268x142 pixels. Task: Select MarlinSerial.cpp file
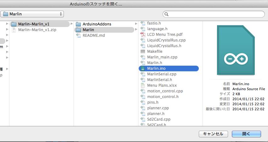pos(162,74)
